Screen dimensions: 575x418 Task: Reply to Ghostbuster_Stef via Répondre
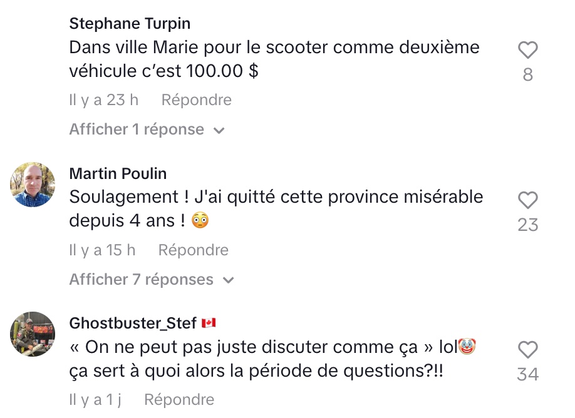pyautogui.click(x=179, y=400)
